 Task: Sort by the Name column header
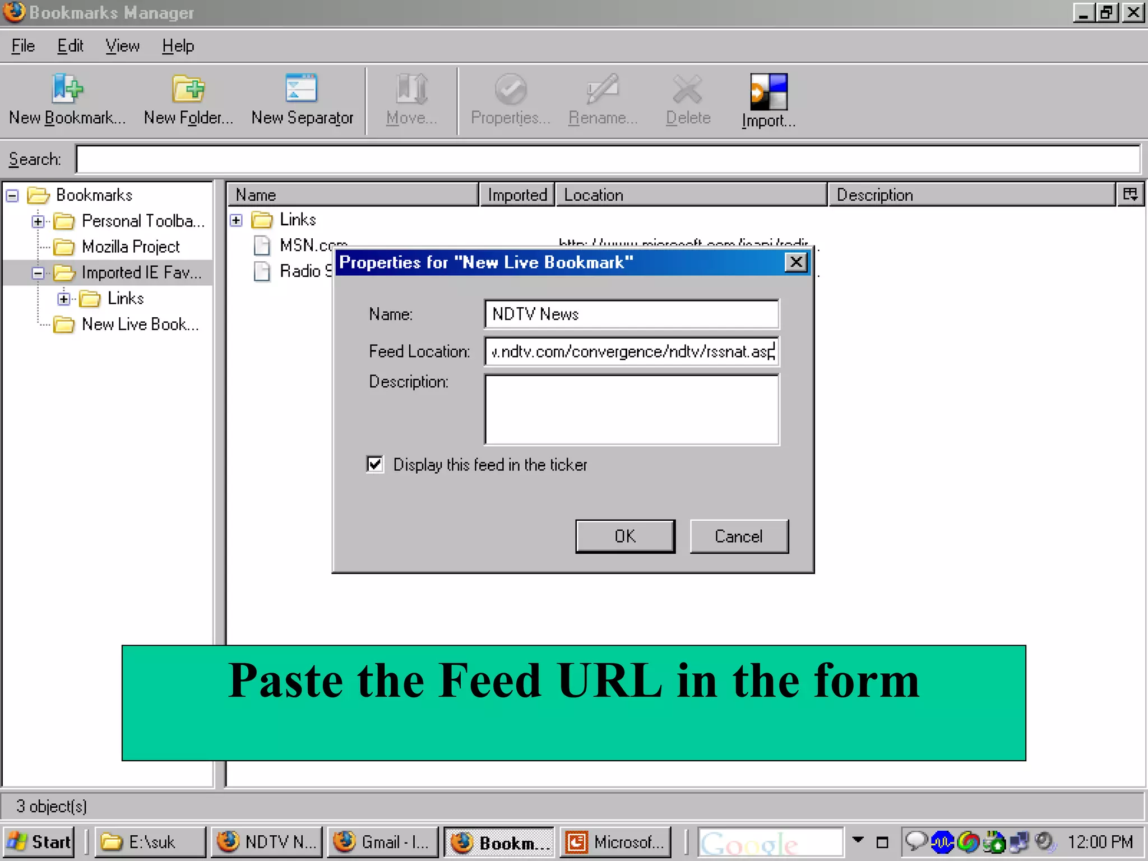point(353,195)
